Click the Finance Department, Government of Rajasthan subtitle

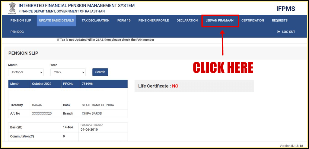coord(62,11)
